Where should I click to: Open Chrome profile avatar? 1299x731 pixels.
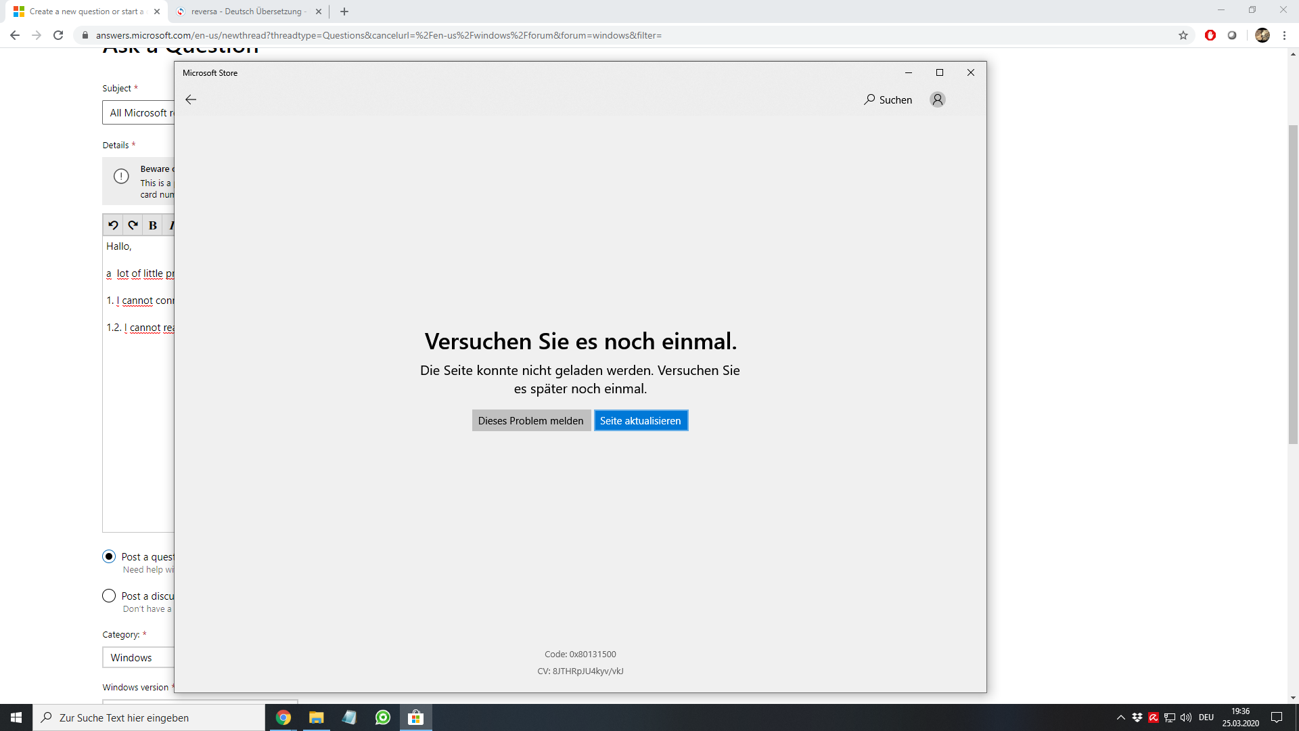pos(1262,35)
